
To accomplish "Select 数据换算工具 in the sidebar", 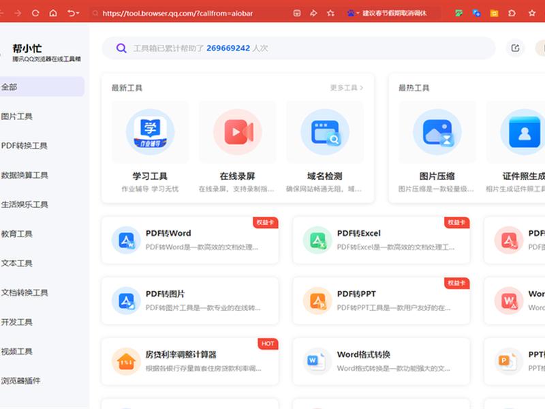I will click(25, 175).
